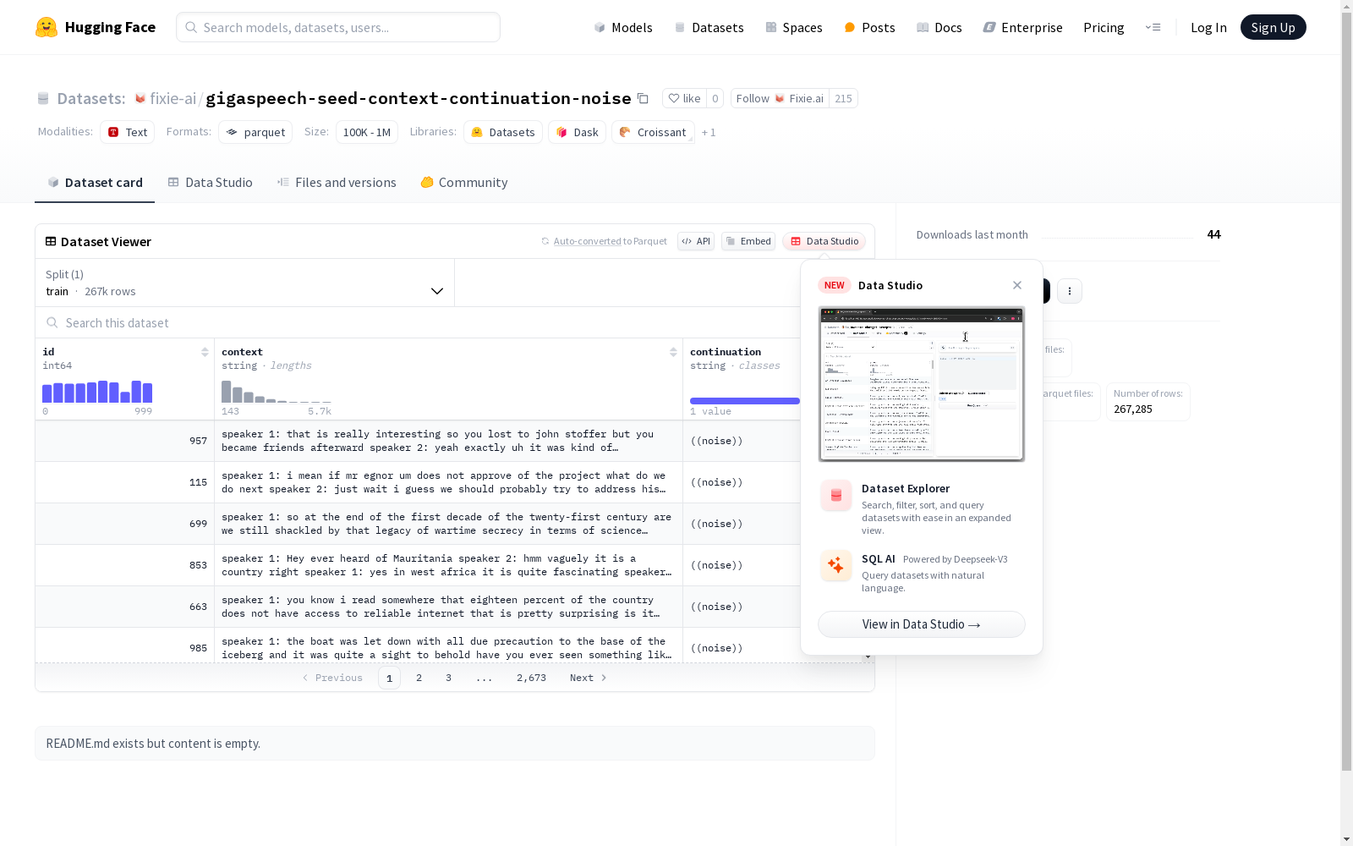
Task: Select the row with id 985
Action: (418, 647)
